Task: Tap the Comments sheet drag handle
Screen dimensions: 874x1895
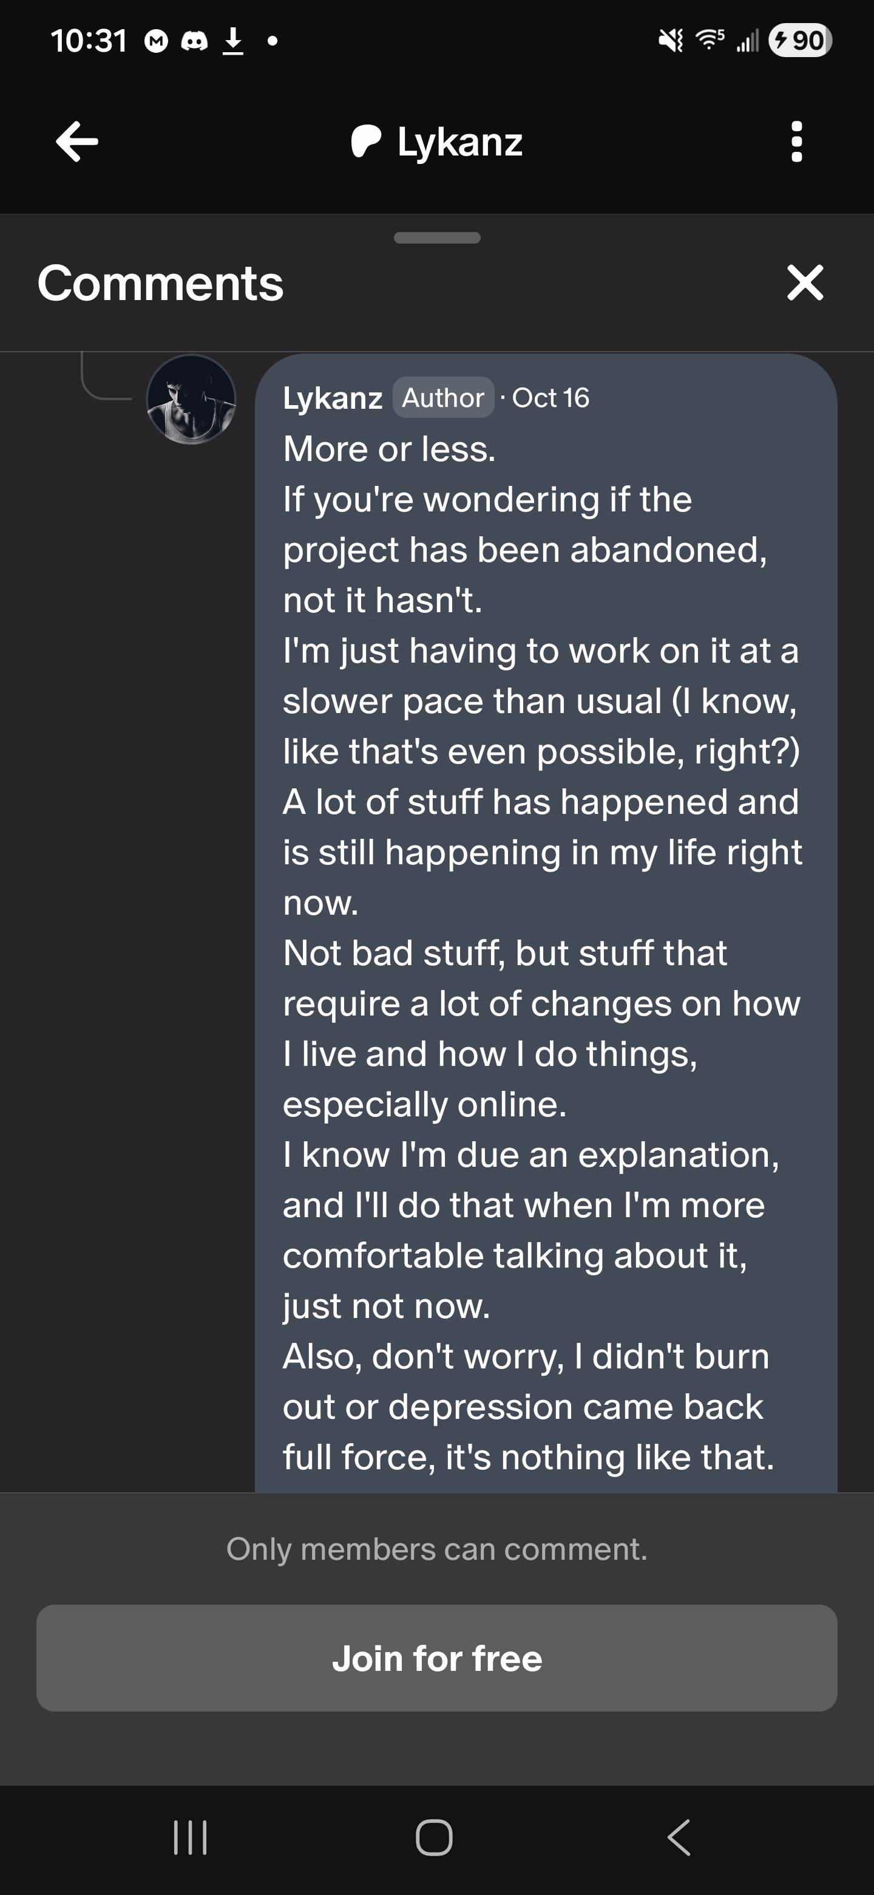Action: (436, 237)
